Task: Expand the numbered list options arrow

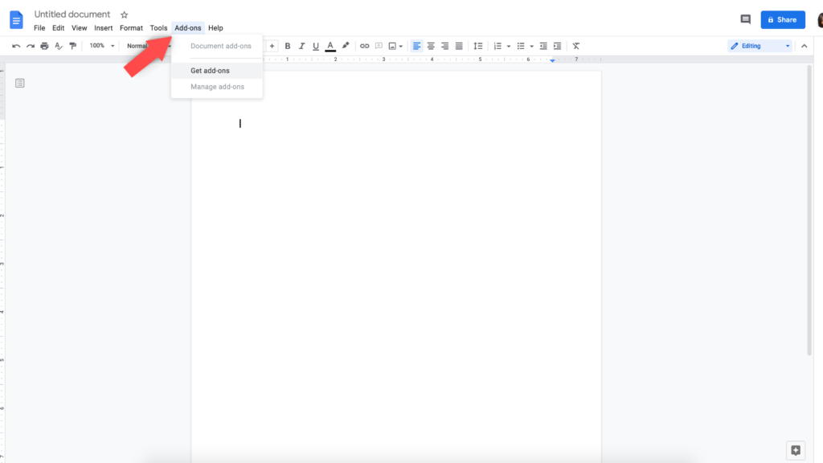Action: click(509, 46)
